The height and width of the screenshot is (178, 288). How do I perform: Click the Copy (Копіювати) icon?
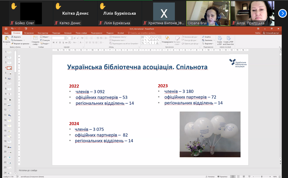[x=12, y=40]
